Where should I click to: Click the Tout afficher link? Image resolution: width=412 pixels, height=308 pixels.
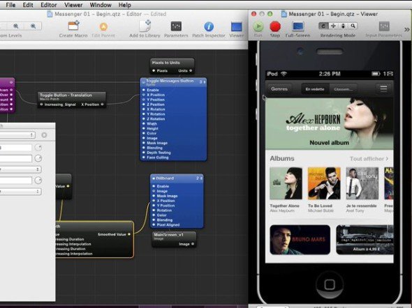tap(369, 159)
